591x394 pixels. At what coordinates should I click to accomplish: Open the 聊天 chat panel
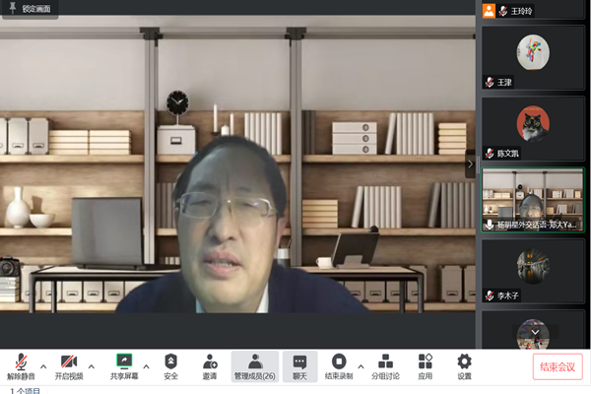coord(299,365)
